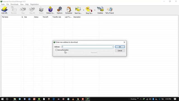179x101 pixels.
Task: Click the Stop Queue icon
Action: pyautogui.click(x=89, y=10)
